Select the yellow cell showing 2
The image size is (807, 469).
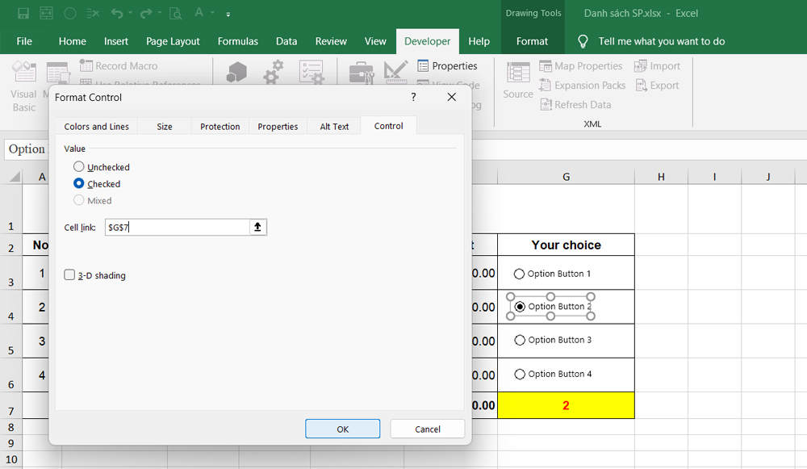[x=566, y=405]
